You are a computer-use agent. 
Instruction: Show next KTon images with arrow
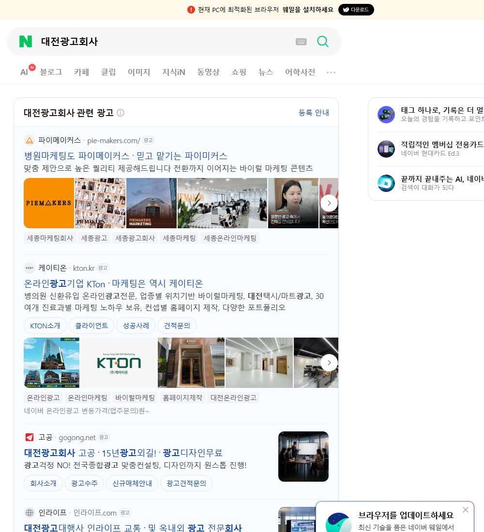[x=329, y=363]
